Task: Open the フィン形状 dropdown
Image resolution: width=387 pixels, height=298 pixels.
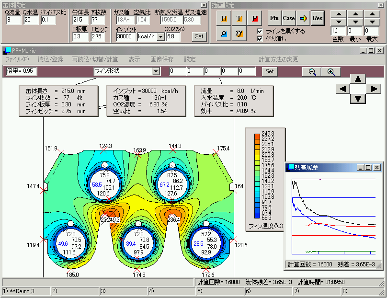Action: [x=155, y=71]
